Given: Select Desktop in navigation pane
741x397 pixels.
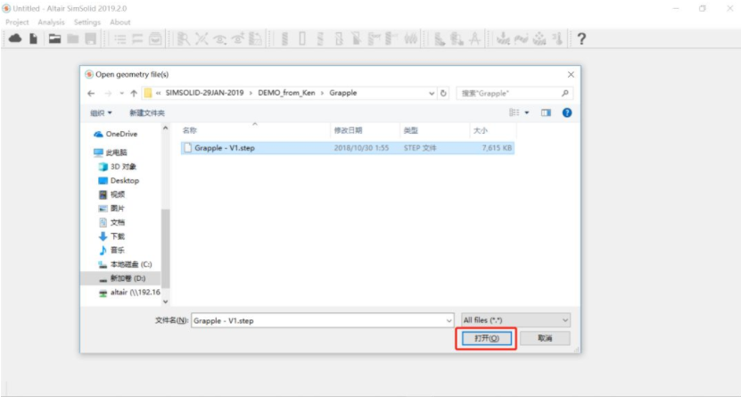Looking at the screenshot, I should coord(124,180).
